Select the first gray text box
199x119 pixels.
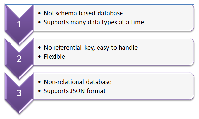[114, 18]
